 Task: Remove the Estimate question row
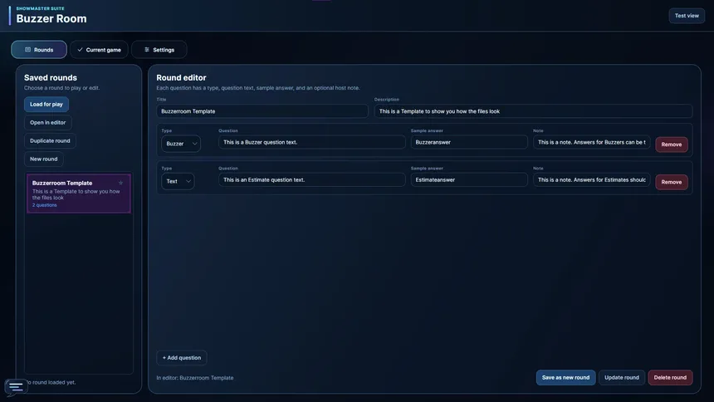(671, 182)
